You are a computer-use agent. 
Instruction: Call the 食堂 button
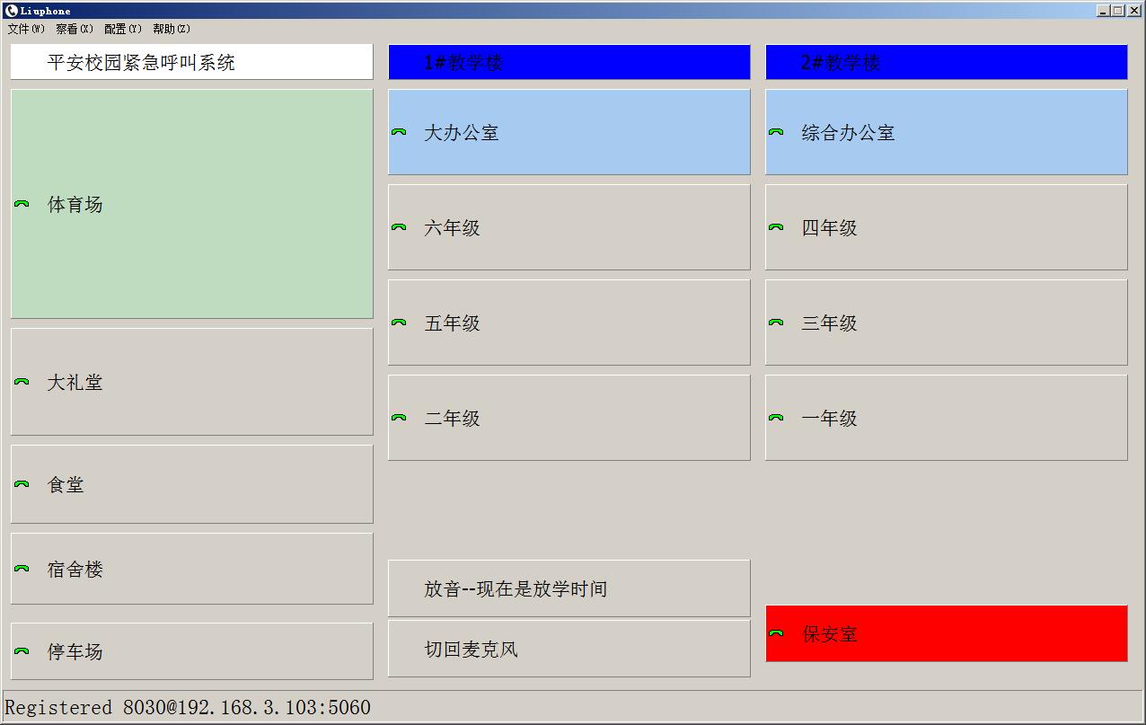click(192, 484)
